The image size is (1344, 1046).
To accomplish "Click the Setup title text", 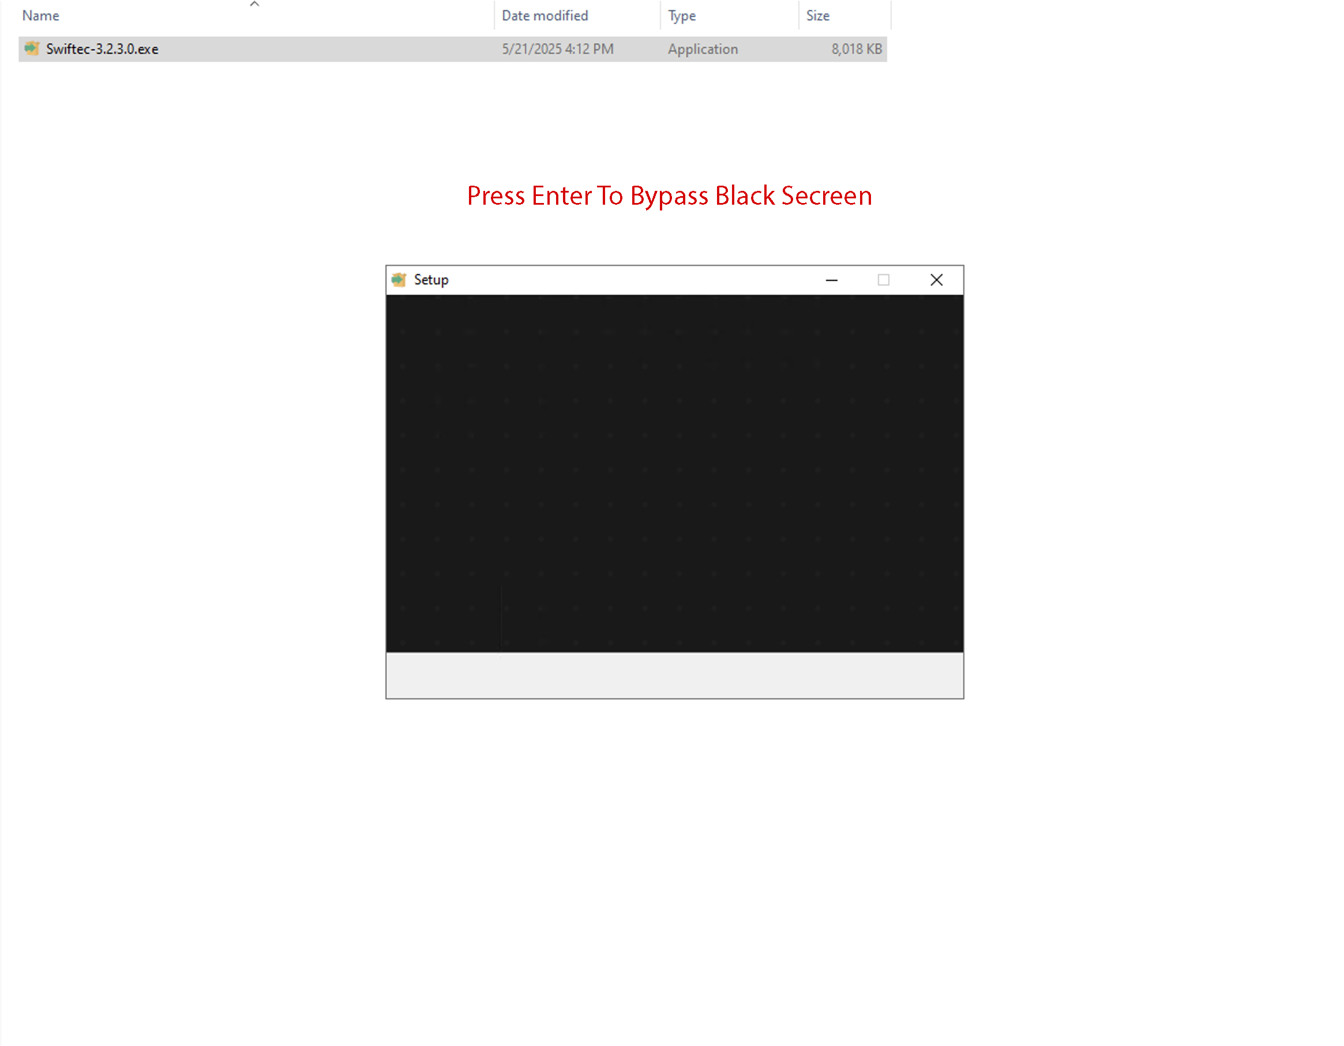I will click(x=431, y=280).
